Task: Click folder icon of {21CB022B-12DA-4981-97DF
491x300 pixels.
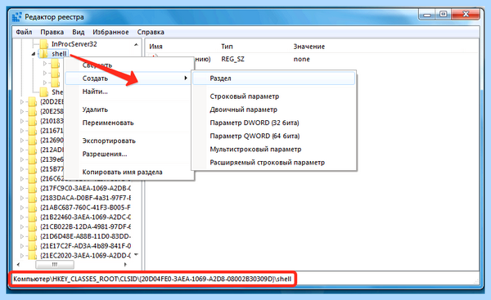Action: coord(32,226)
